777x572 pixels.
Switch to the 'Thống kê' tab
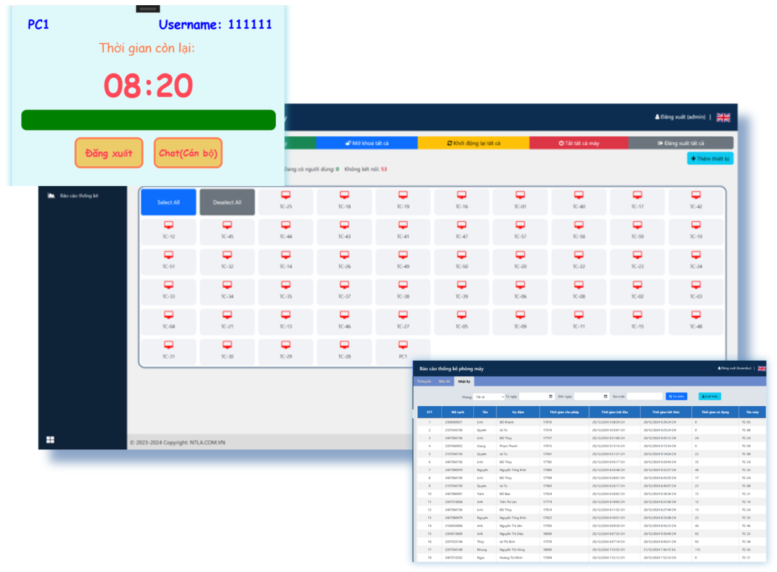click(424, 382)
